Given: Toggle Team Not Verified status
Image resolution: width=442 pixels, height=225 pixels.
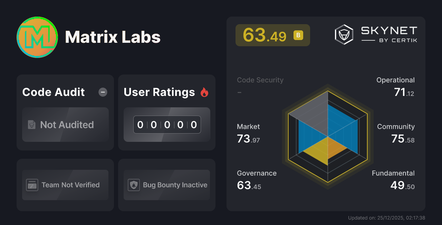Looking at the screenshot, I should tap(65, 185).
